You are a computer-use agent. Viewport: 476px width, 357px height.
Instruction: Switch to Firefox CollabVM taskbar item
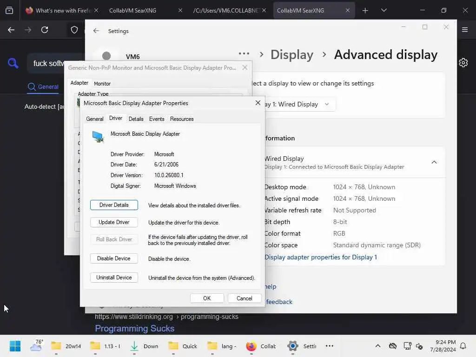tap(261, 346)
